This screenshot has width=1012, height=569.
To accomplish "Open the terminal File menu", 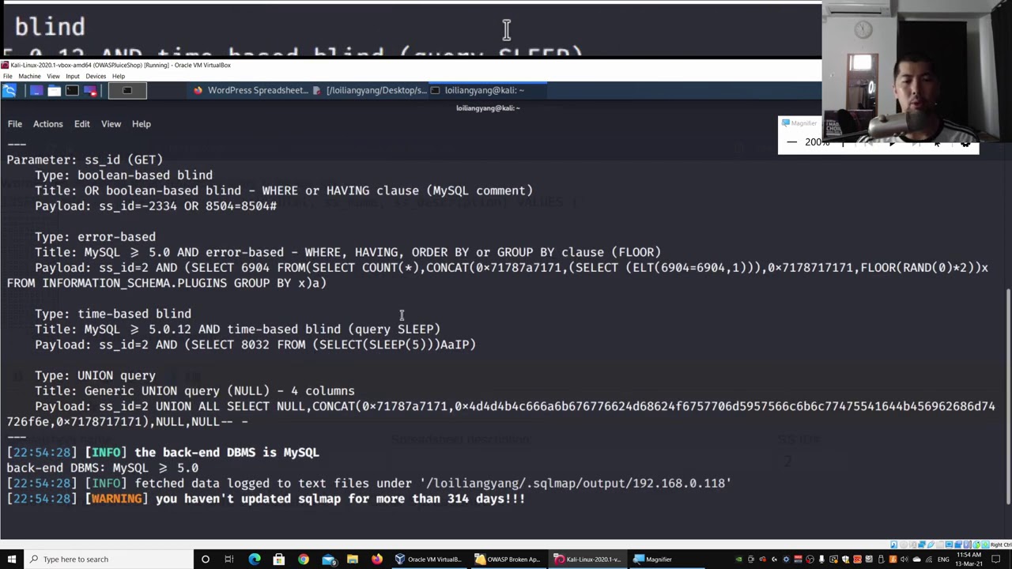I will pos(15,124).
